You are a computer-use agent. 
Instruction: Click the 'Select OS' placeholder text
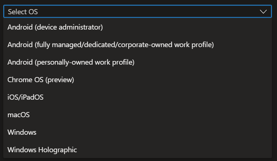pos(23,12)
